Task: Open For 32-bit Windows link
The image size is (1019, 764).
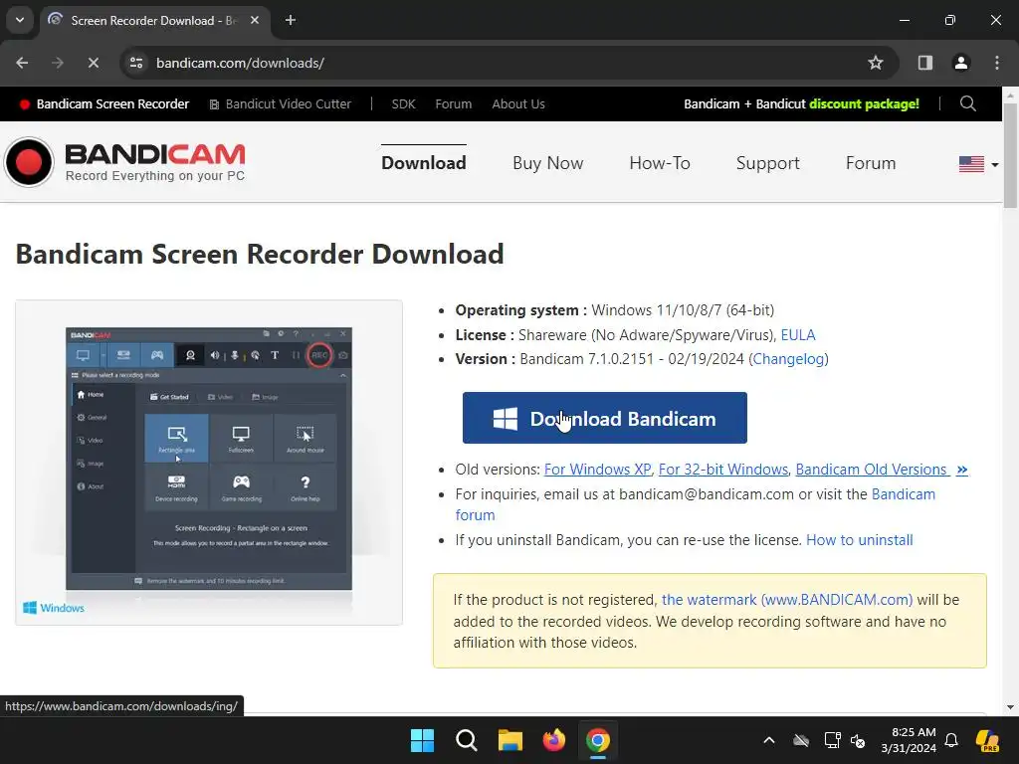Action: [722, 470]
